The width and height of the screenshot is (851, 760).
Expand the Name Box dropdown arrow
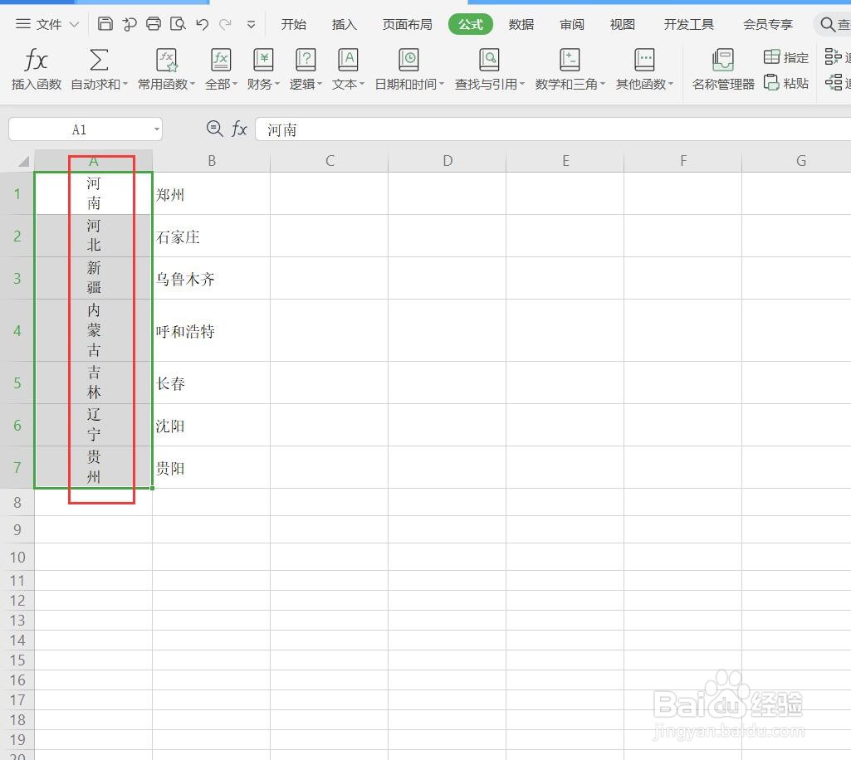click(x=156, y=129)
